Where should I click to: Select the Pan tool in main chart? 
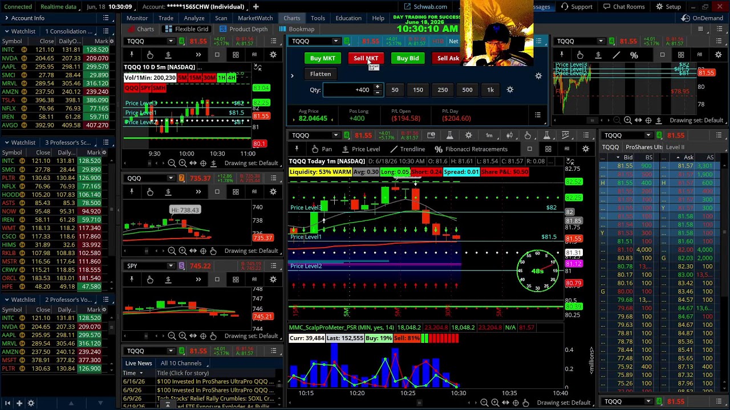(x=321, y=149)
